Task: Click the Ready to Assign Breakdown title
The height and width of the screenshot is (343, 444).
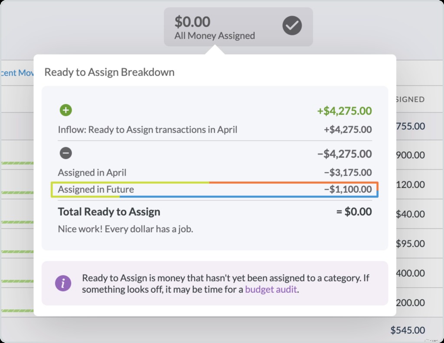Action: click(109, 72)
